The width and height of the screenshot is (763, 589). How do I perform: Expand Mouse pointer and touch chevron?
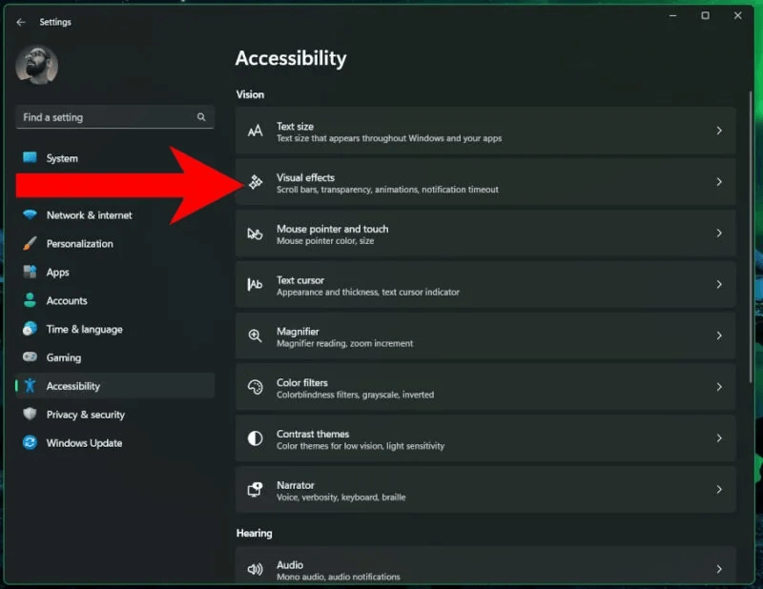pyautogui.click(x=719, y=234)
